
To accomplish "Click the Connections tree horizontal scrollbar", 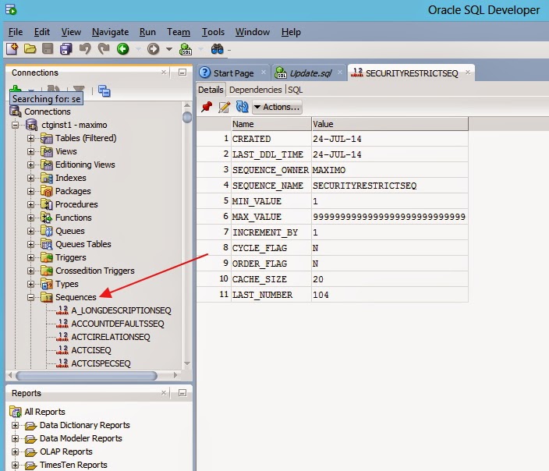I will point(87,376).
